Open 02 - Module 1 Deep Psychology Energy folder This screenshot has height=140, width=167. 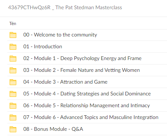pyautogui.click(x=82, y=59)
